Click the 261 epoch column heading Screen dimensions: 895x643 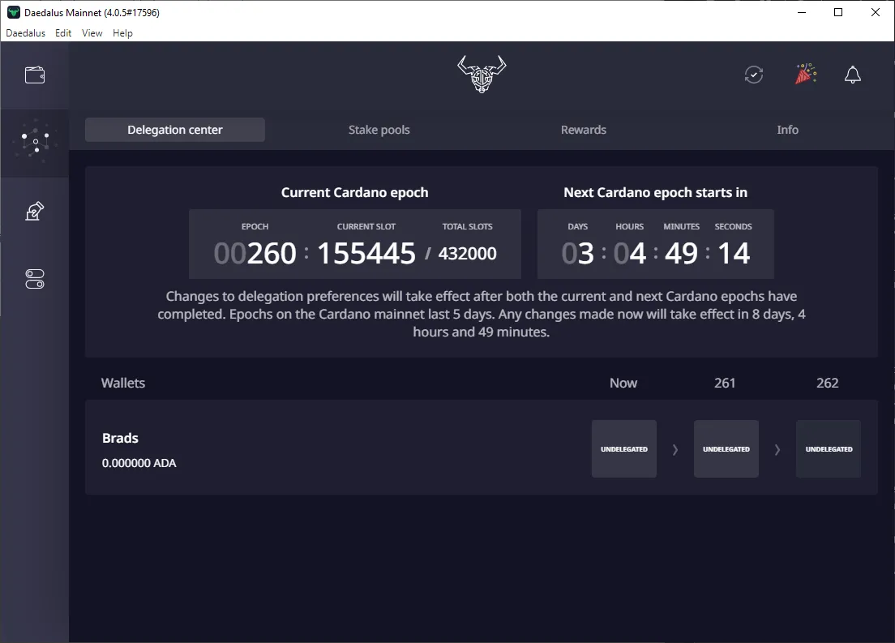click(x=725, y=384)
